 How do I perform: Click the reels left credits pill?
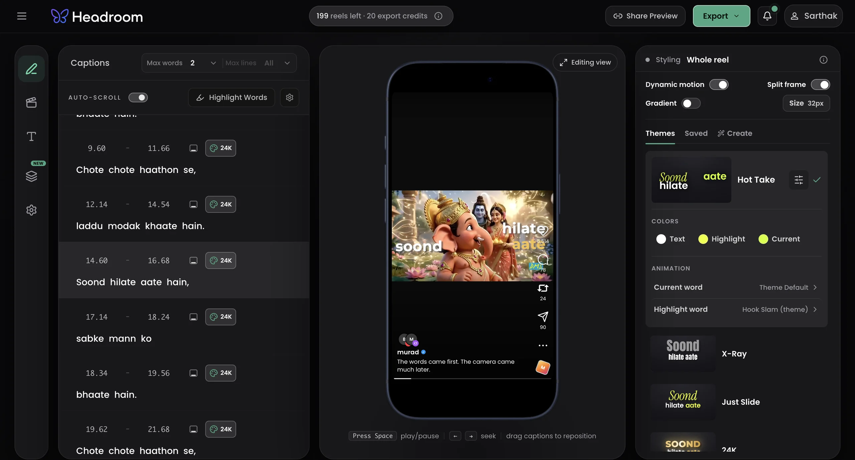381,16
